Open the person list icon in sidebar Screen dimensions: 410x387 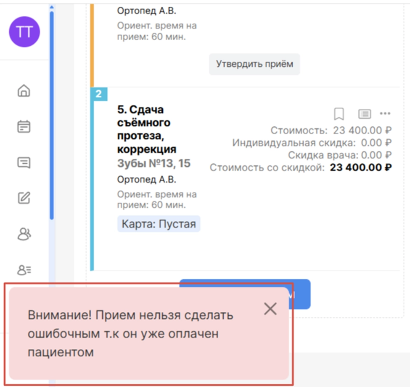pyautogui.click(x=24, y=270)
